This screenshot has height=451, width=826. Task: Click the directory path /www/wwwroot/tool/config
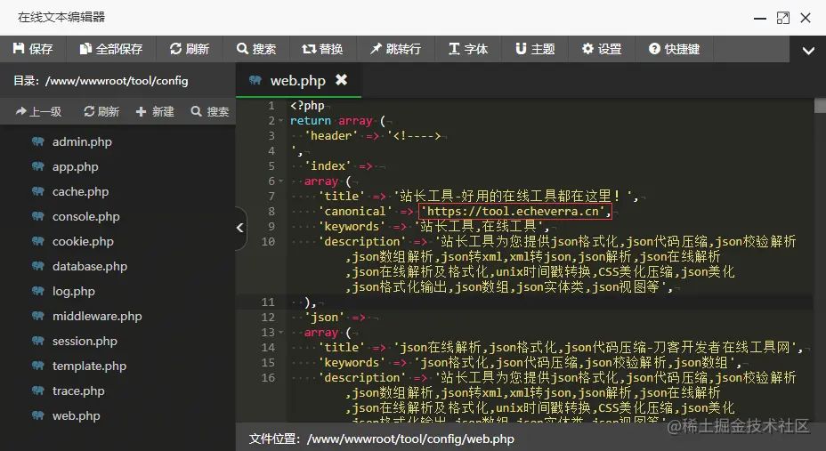click(117, 81)
